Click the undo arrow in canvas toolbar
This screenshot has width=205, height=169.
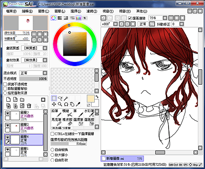click(103, 18)
